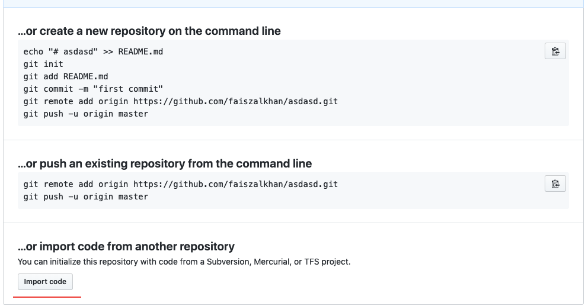585x306 pixels.
Task: Click the 'create a new repository' heading
Action: (149, 31)
